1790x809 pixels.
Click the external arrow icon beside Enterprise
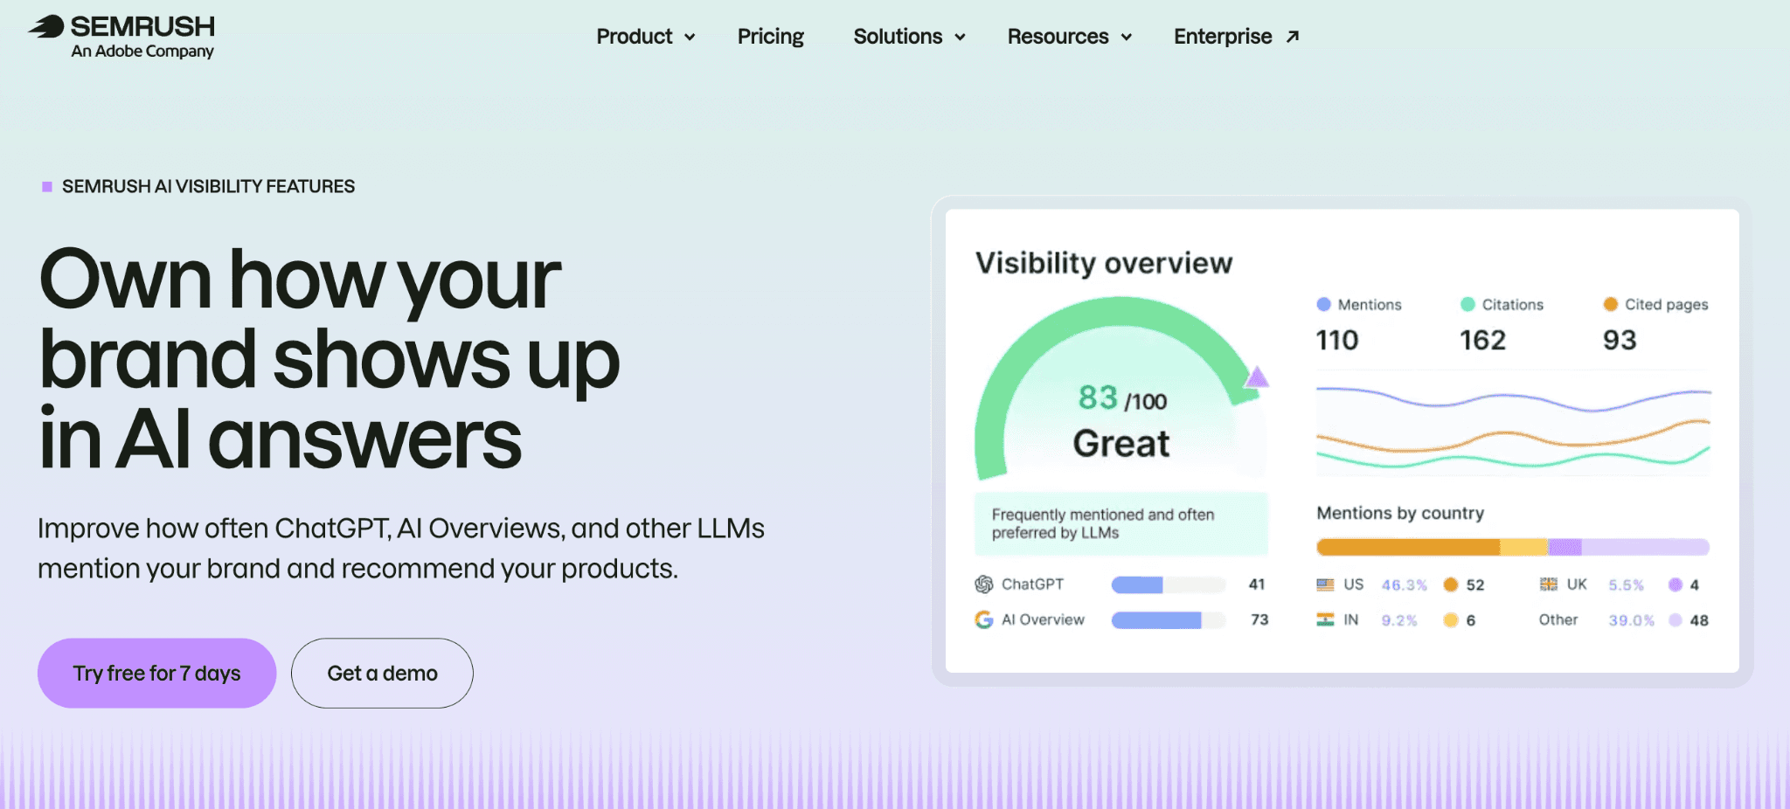coord(1293,37)
